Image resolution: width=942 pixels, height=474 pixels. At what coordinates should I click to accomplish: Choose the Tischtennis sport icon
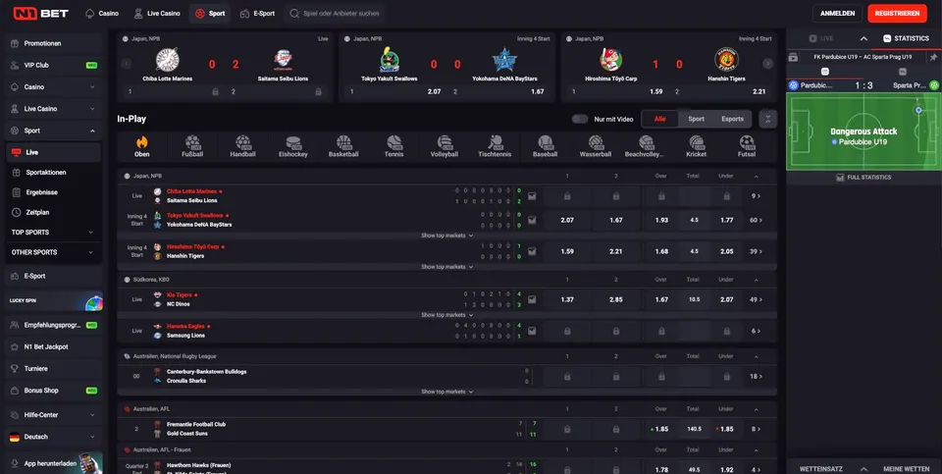pos(494,147)
